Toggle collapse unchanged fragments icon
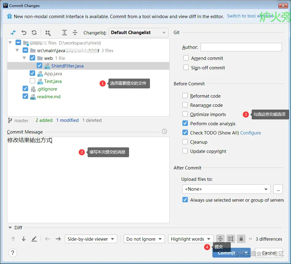This screenshot has width=291, height=264. [220, 239]
